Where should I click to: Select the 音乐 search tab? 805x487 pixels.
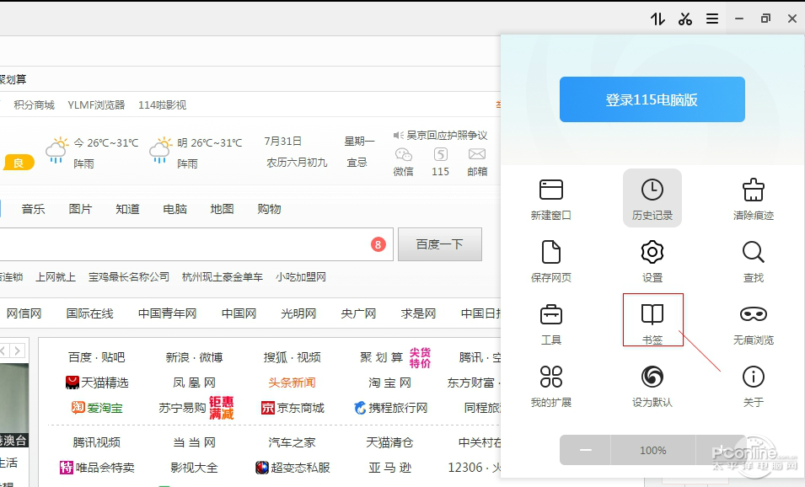click(x=34, y=209)
